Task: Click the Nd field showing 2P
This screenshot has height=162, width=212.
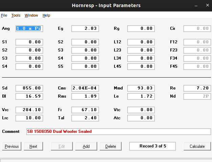Action: click(x=197, y=96)
